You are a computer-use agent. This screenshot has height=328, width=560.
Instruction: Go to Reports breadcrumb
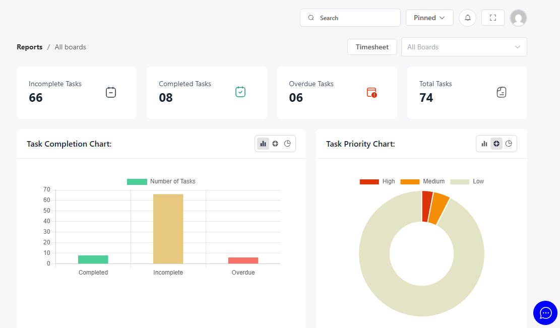click(29, 47)
